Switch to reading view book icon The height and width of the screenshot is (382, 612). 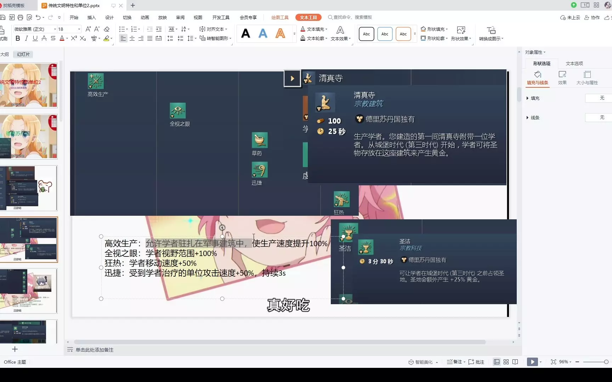coord(515,362)
